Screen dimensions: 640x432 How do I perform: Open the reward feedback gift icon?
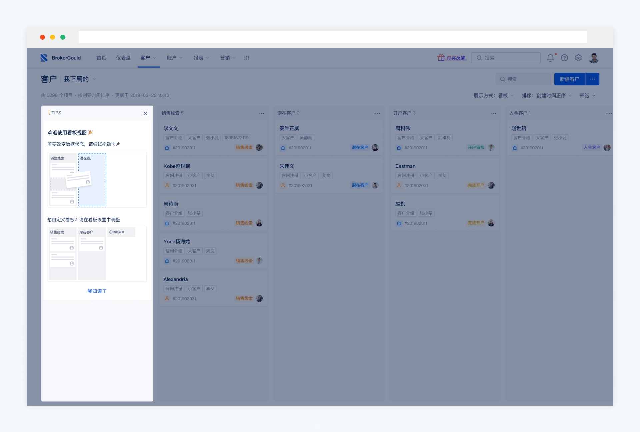pos(441,58)
